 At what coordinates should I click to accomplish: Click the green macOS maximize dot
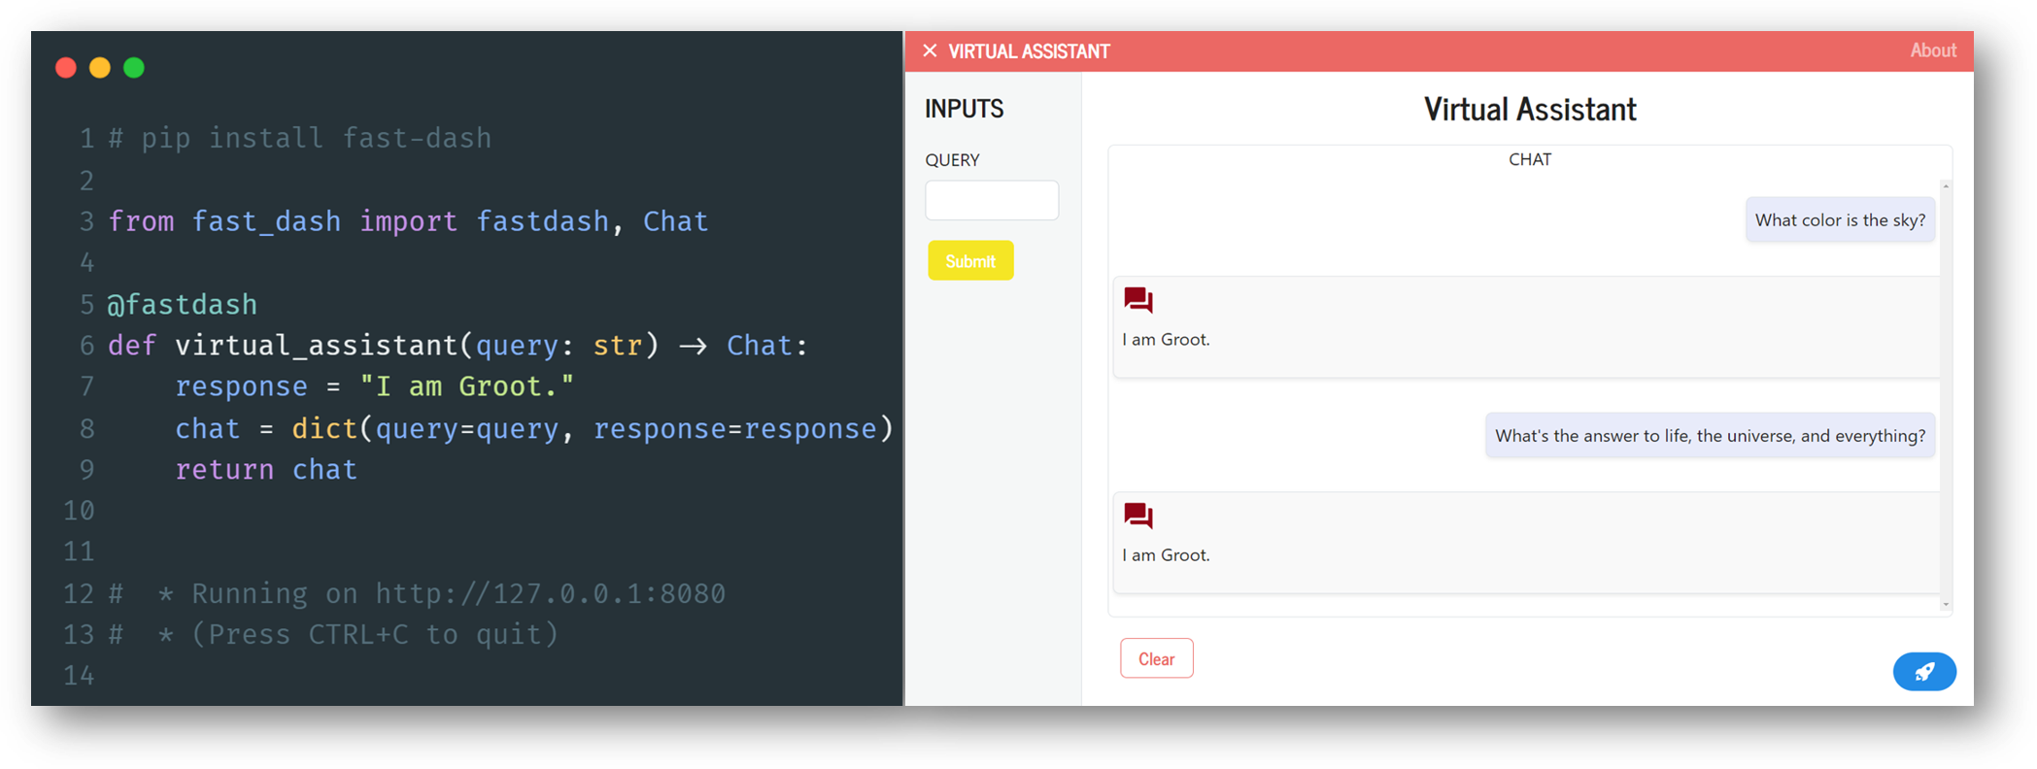tap(134, 68)
